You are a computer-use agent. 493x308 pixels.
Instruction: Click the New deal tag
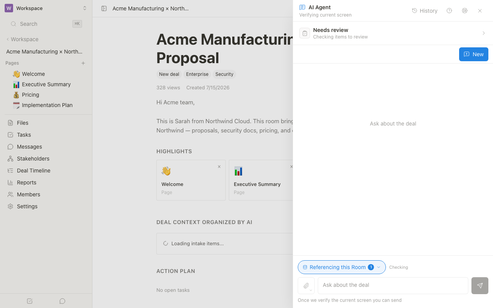169,74
